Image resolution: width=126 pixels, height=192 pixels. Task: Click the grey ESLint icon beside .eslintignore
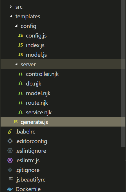(x=10, y=151)
